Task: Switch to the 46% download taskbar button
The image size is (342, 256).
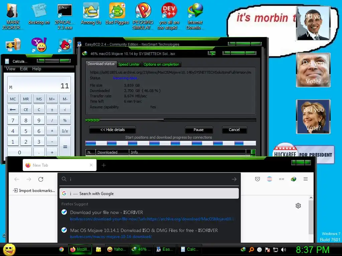Action: click(x=141, y=249)
